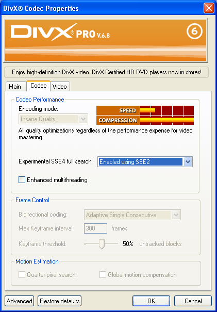Click the DivX Pro logo banner
The width and height of the screenshot is (217, 312).
pos(106,40)
